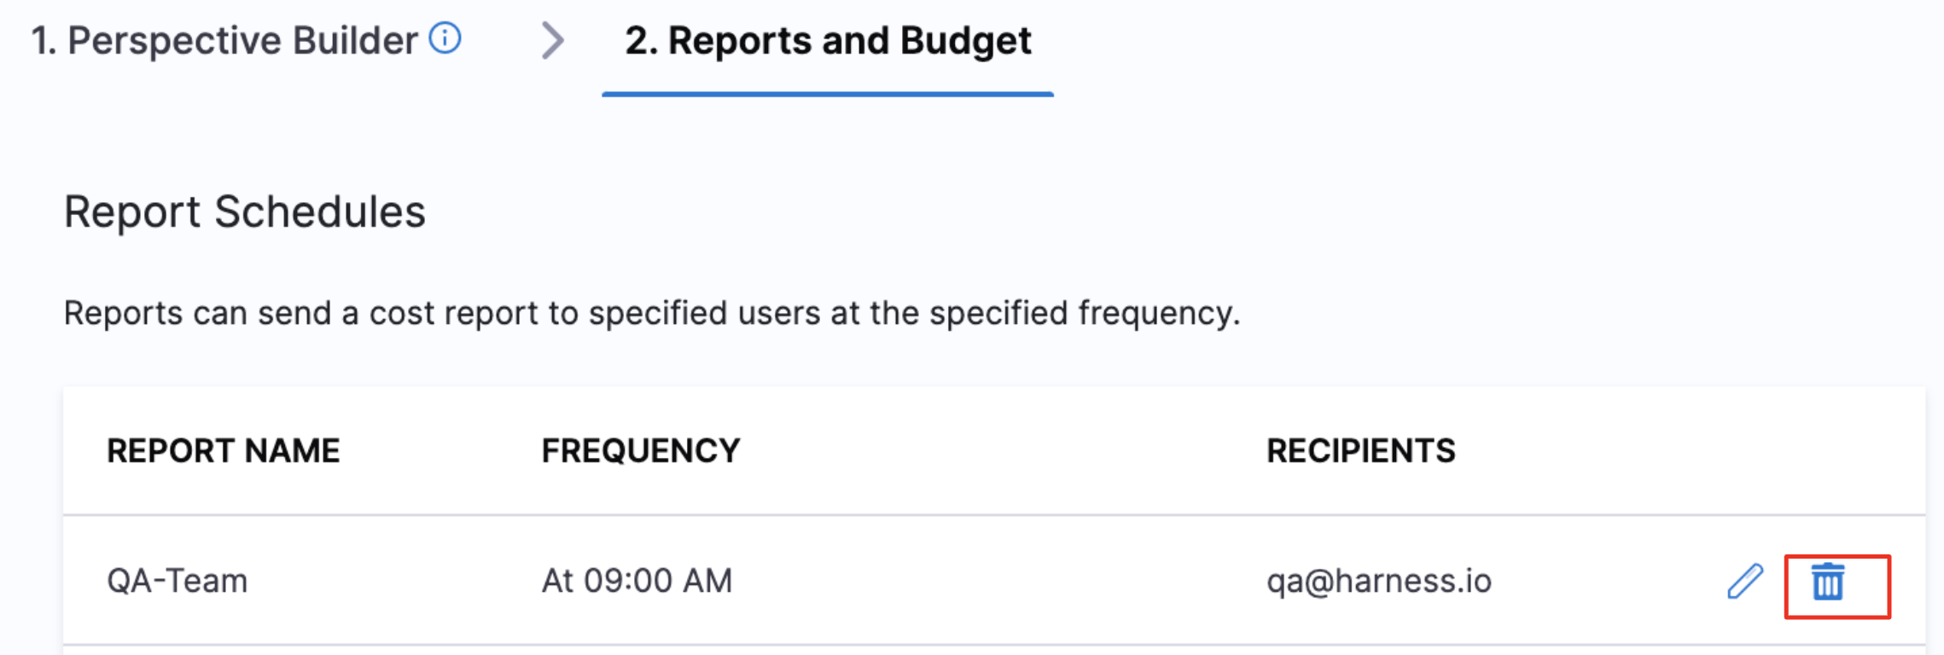Click the REPORT NAME column header
Viewport: 1944px width, 655px height.
pos(224,450)
